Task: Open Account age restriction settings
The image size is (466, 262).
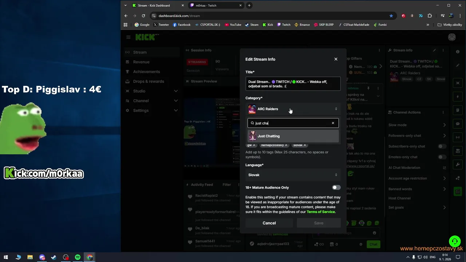Action: coord(417,178)
